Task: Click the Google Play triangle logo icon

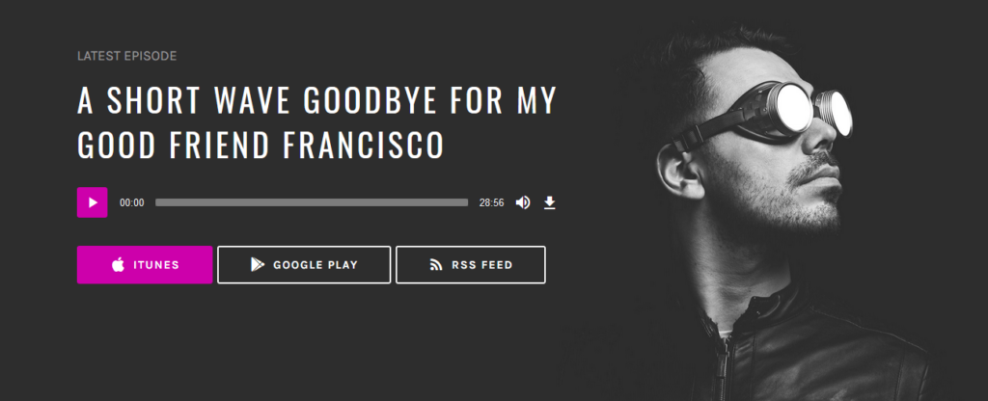Action: pos(257,265)
